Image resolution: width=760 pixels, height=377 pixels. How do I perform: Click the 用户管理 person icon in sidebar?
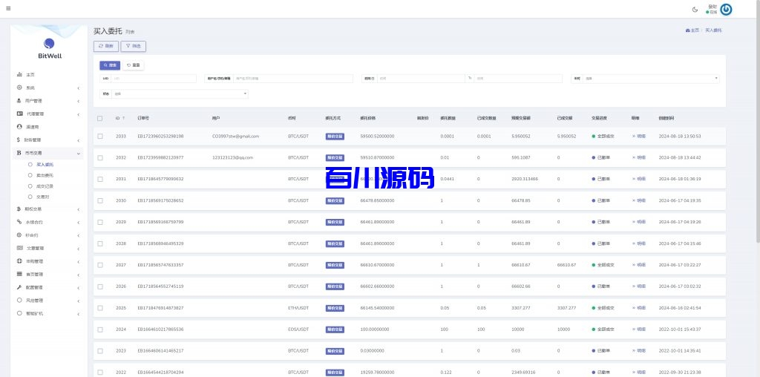(x=19, y=101)
